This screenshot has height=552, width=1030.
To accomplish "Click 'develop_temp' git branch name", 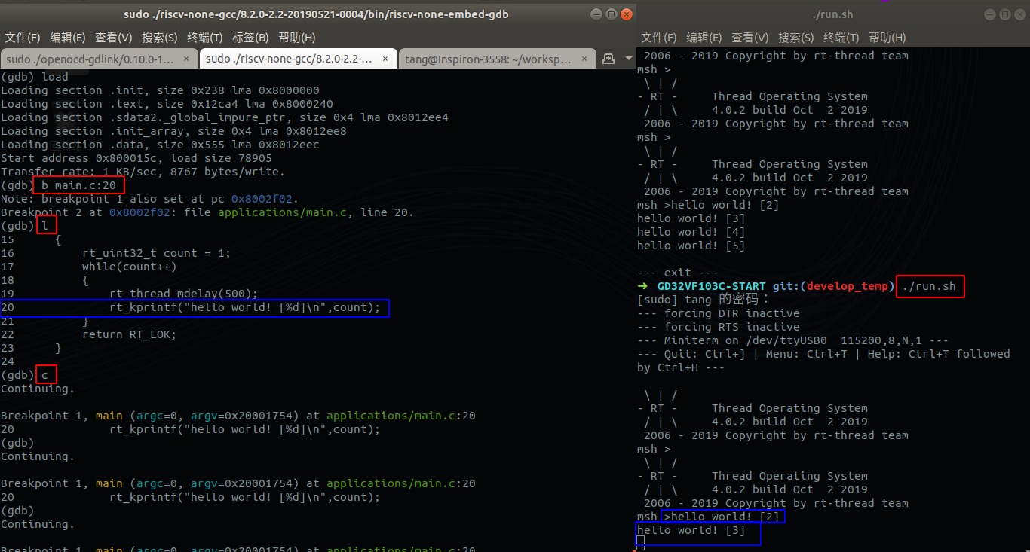I will [847, 286].
